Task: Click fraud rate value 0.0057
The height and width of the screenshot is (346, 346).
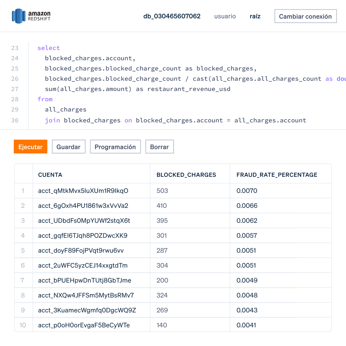Action: pos(247,235)
